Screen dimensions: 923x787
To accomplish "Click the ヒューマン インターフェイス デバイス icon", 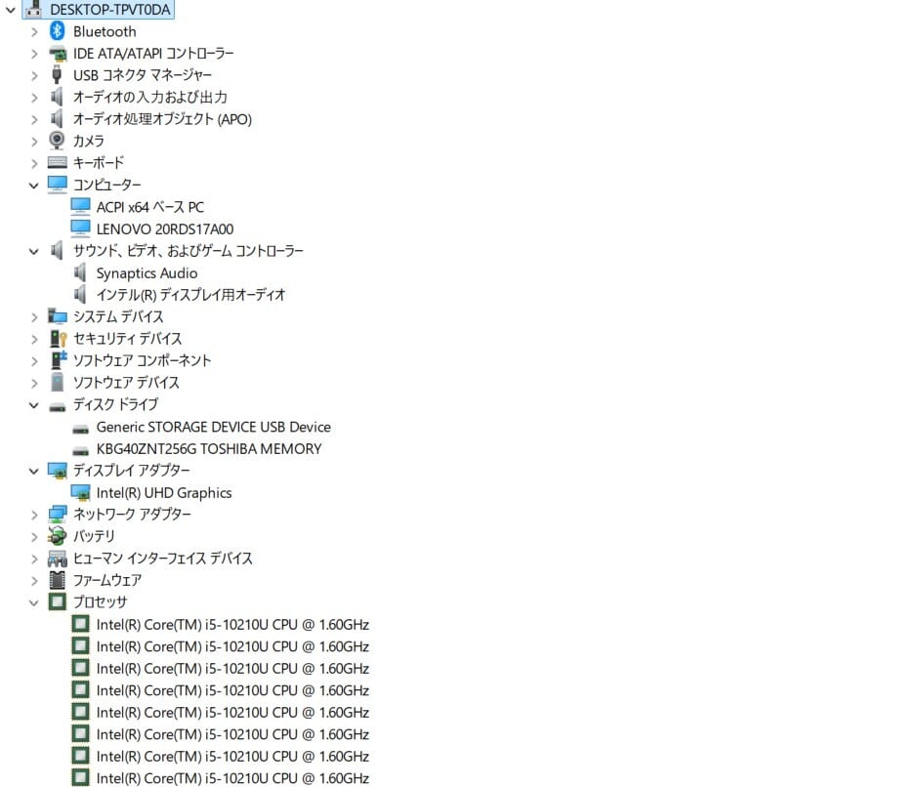I will point(58,559).
